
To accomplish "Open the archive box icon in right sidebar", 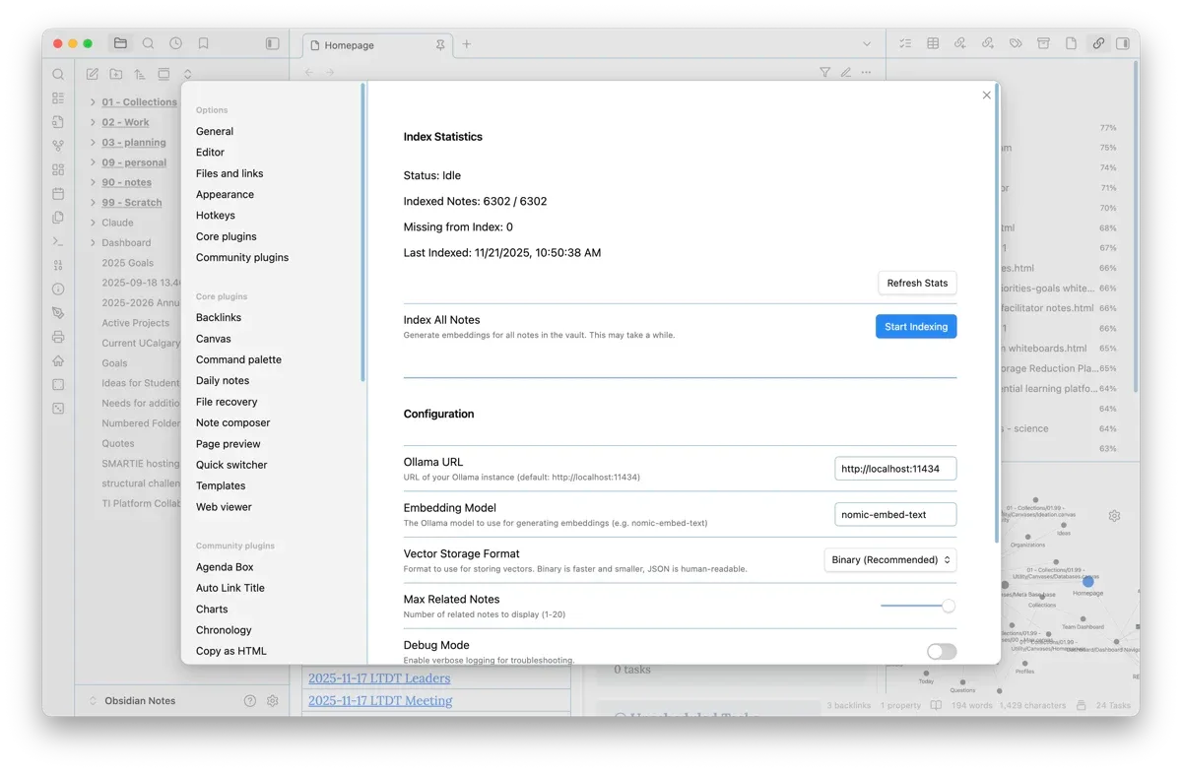I will coord(1043,43).
